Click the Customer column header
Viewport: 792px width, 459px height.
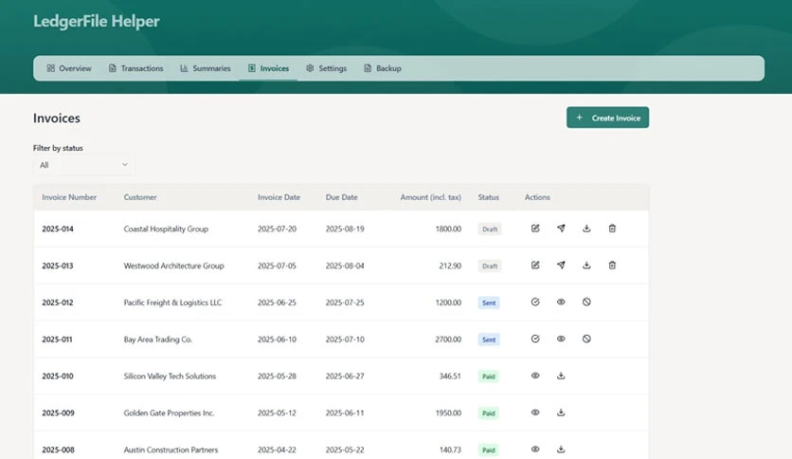click(x=140, y=197)
